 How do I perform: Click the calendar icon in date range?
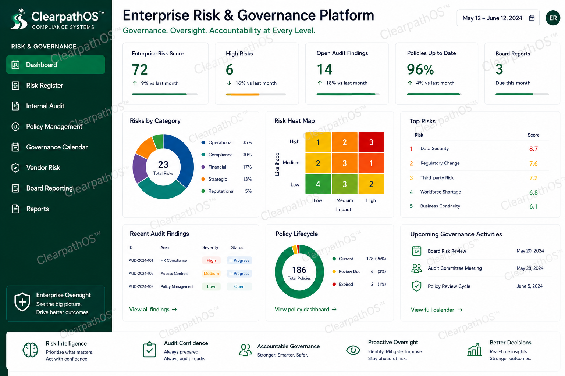pos(532,18)
